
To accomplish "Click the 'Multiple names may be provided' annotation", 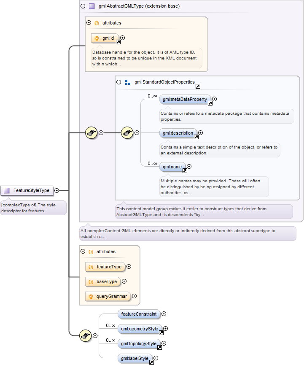I will pos(214,187).
